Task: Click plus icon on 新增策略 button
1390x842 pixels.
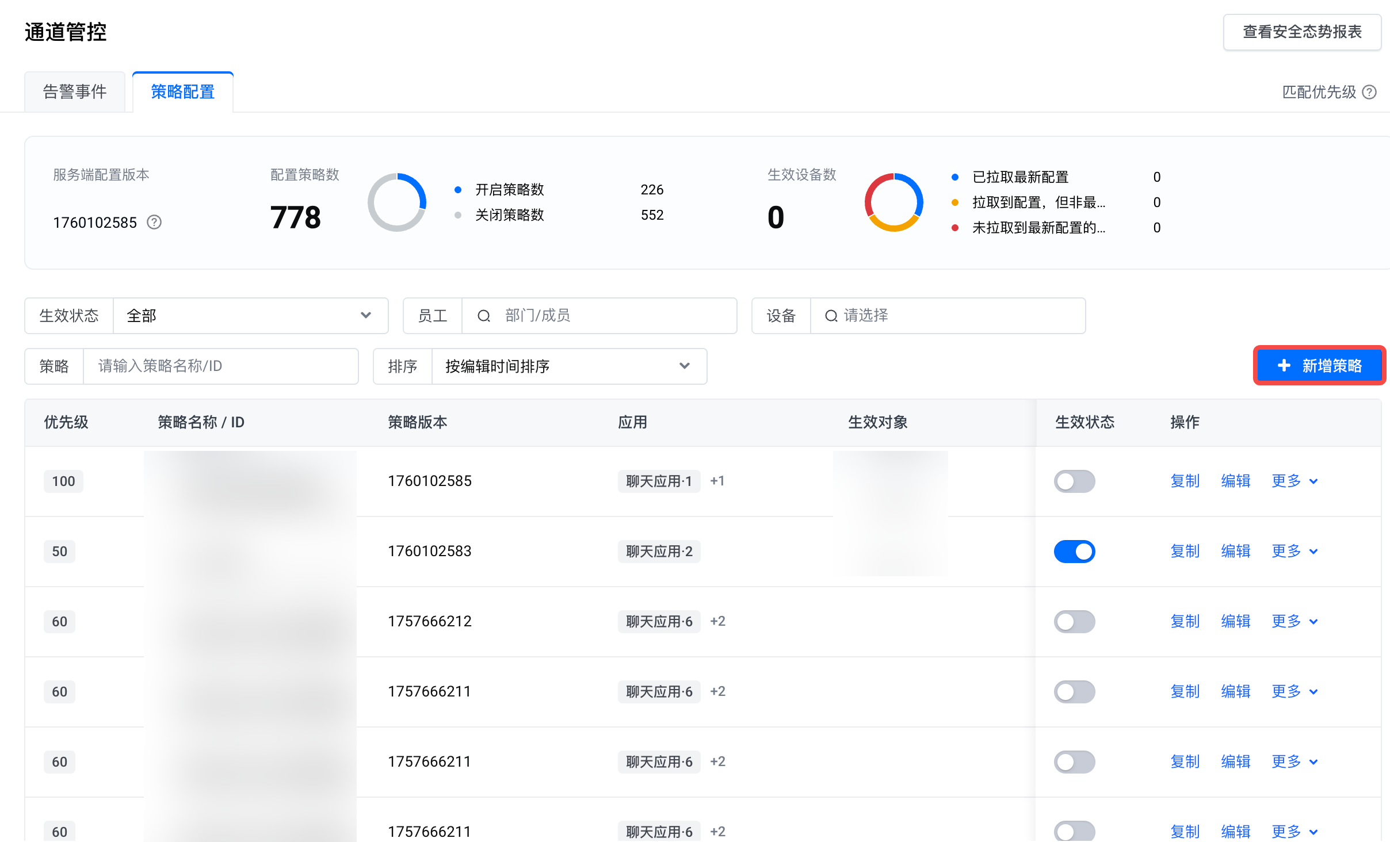Action: coord(1284,366)
